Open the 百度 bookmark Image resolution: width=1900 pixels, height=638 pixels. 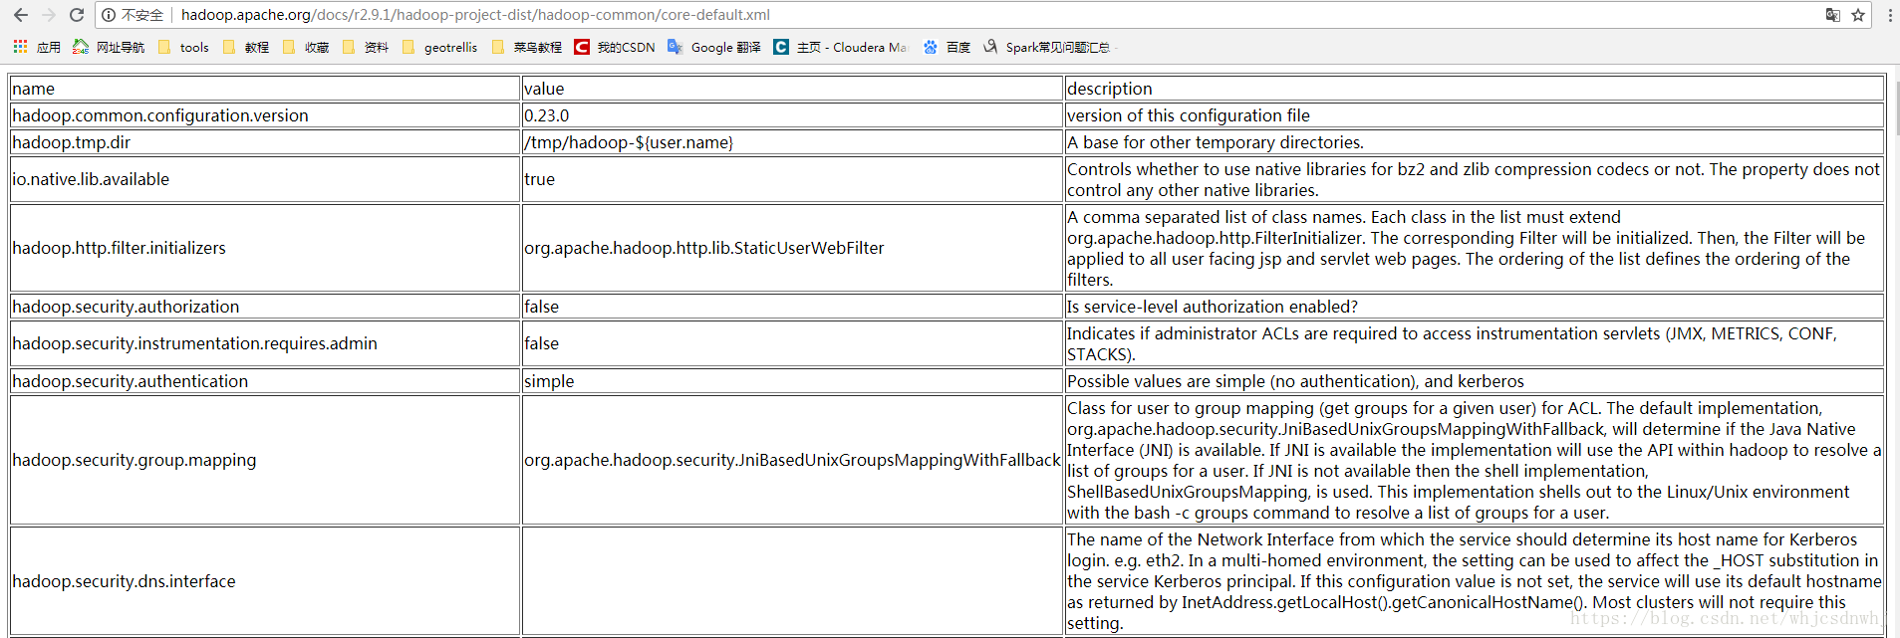[x=947, y=47]
